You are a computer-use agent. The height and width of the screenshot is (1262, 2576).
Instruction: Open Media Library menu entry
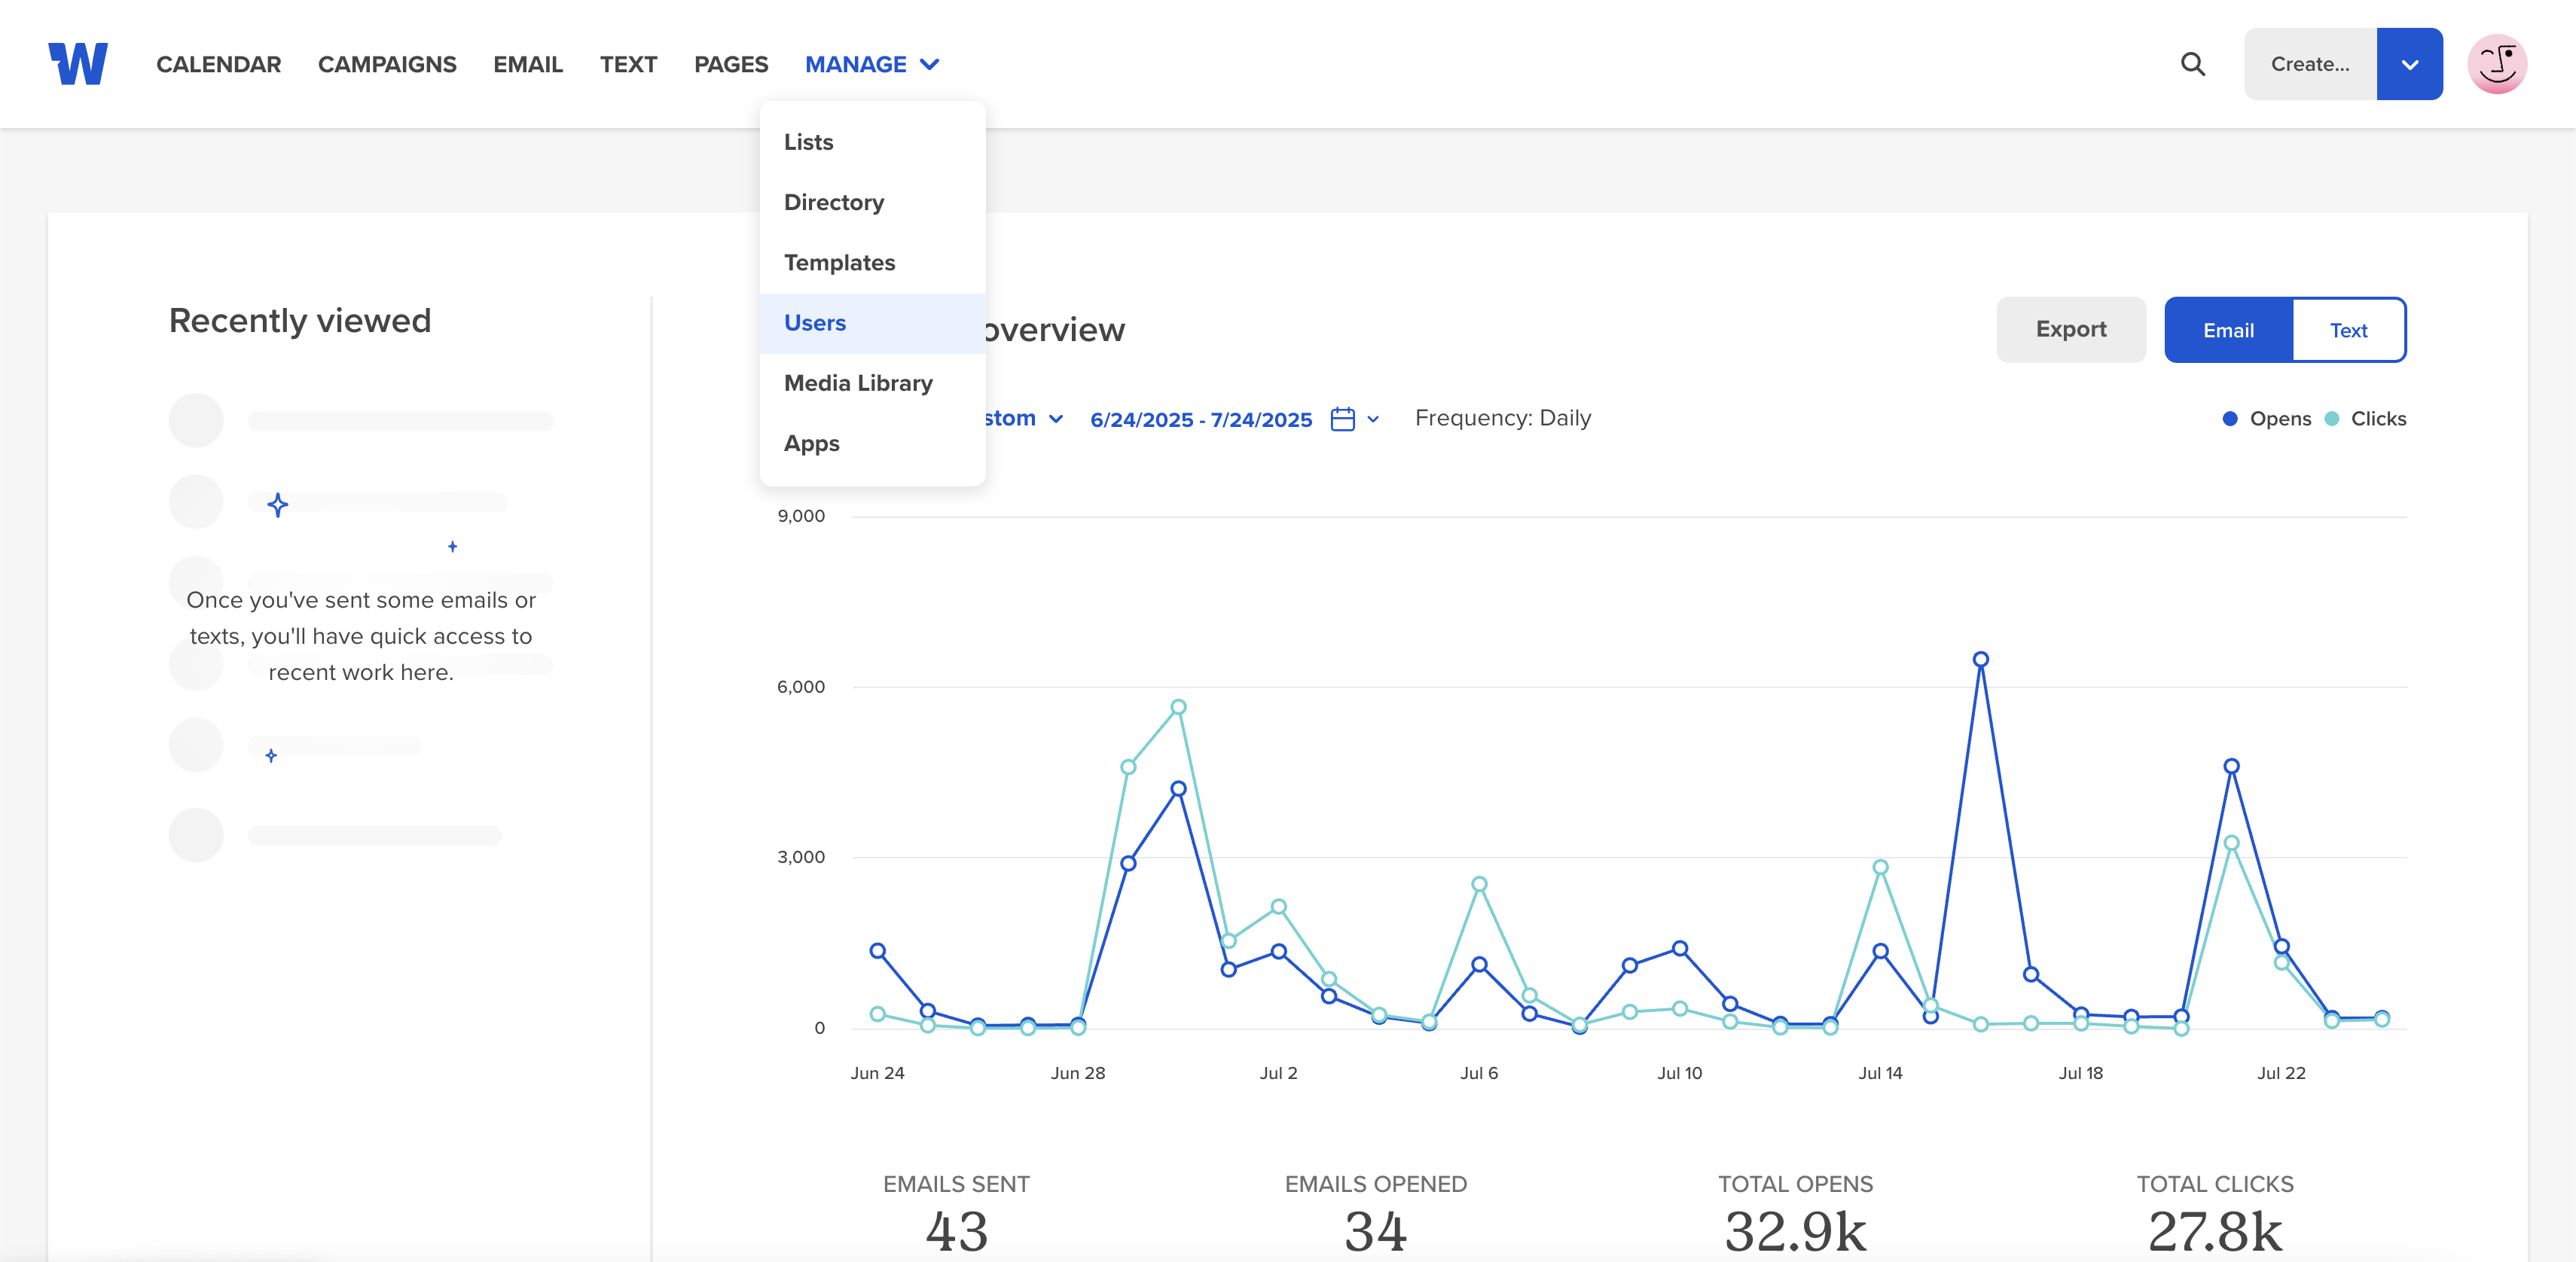pyautogui.click(x=857, y=383)
